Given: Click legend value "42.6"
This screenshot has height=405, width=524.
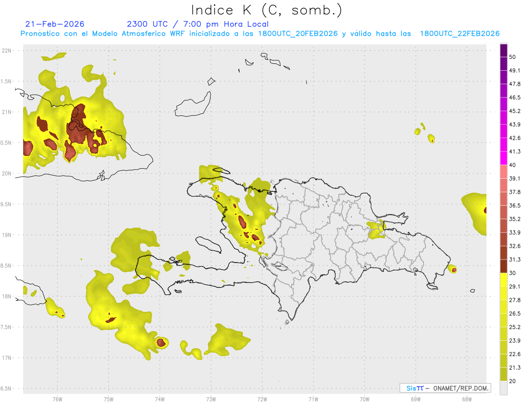Looking at the screenshot, I should point(515,138).
